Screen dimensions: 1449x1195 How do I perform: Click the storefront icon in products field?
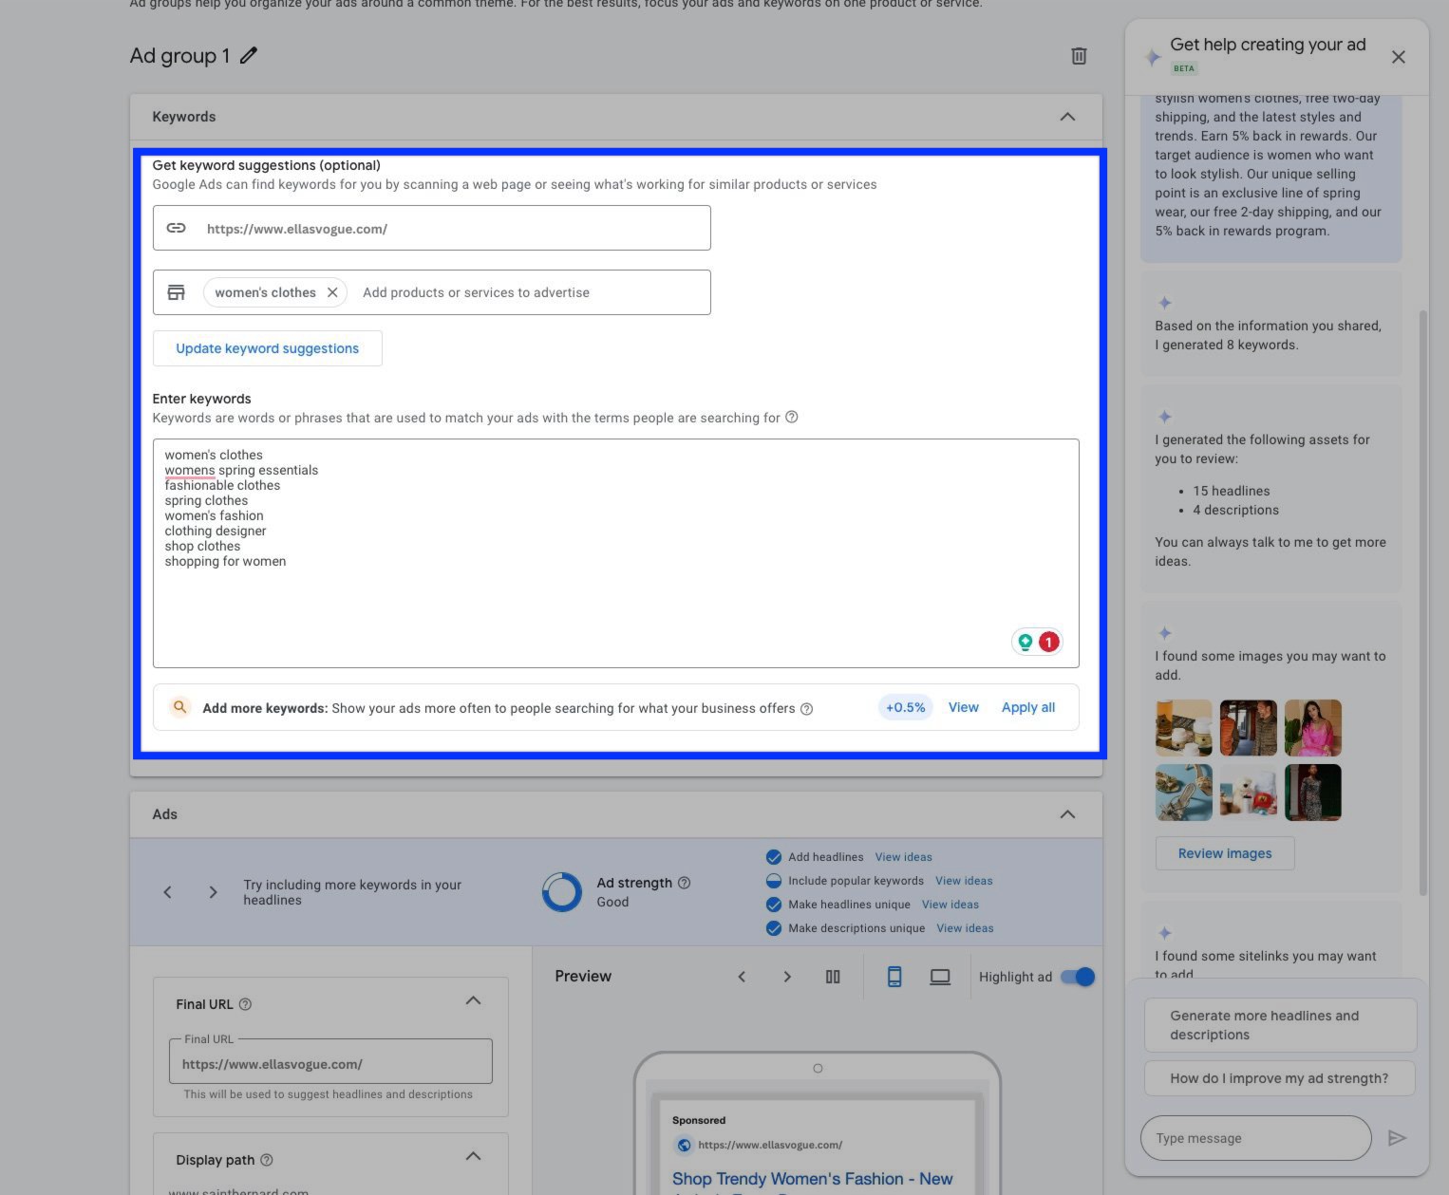point(176,292)
